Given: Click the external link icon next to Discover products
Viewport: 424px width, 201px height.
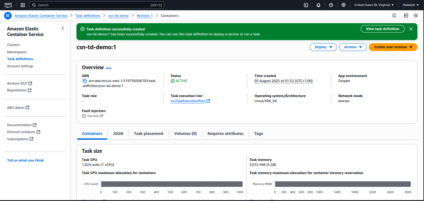Looking at the screenshot, I should coord(38,132).
